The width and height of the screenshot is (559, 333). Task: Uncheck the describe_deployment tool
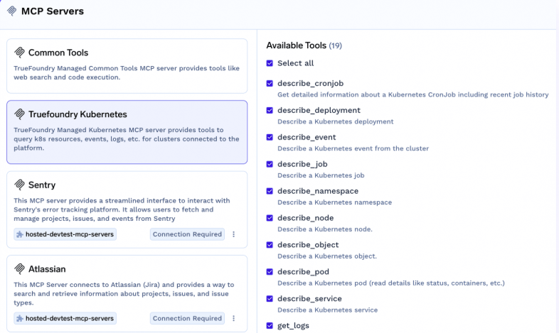(270, 110)
